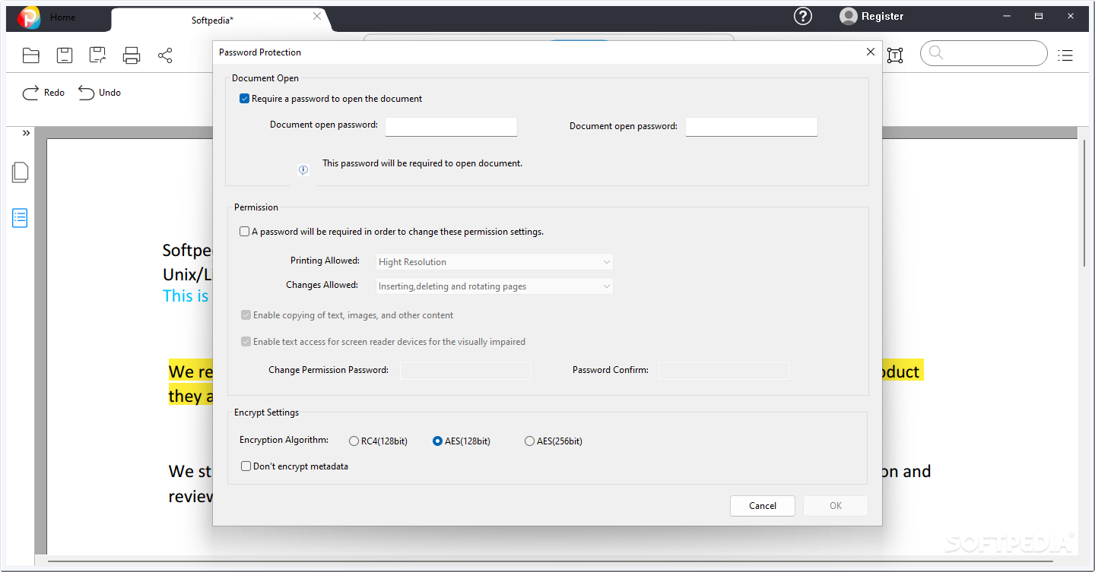Expand the left sidebar with double chevron

click(x=26, y=133)
